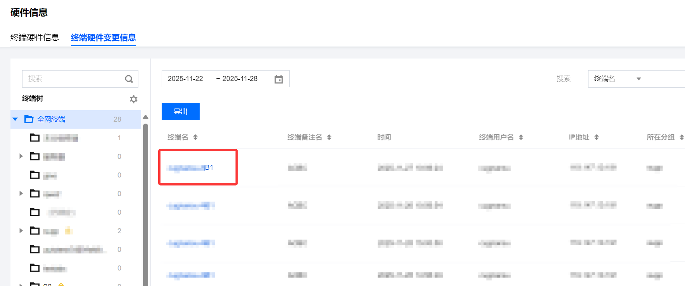Screen dimensions: 685x286
Task: Click the search magnifier in the tree panel
Action: [x=129, y=79]
